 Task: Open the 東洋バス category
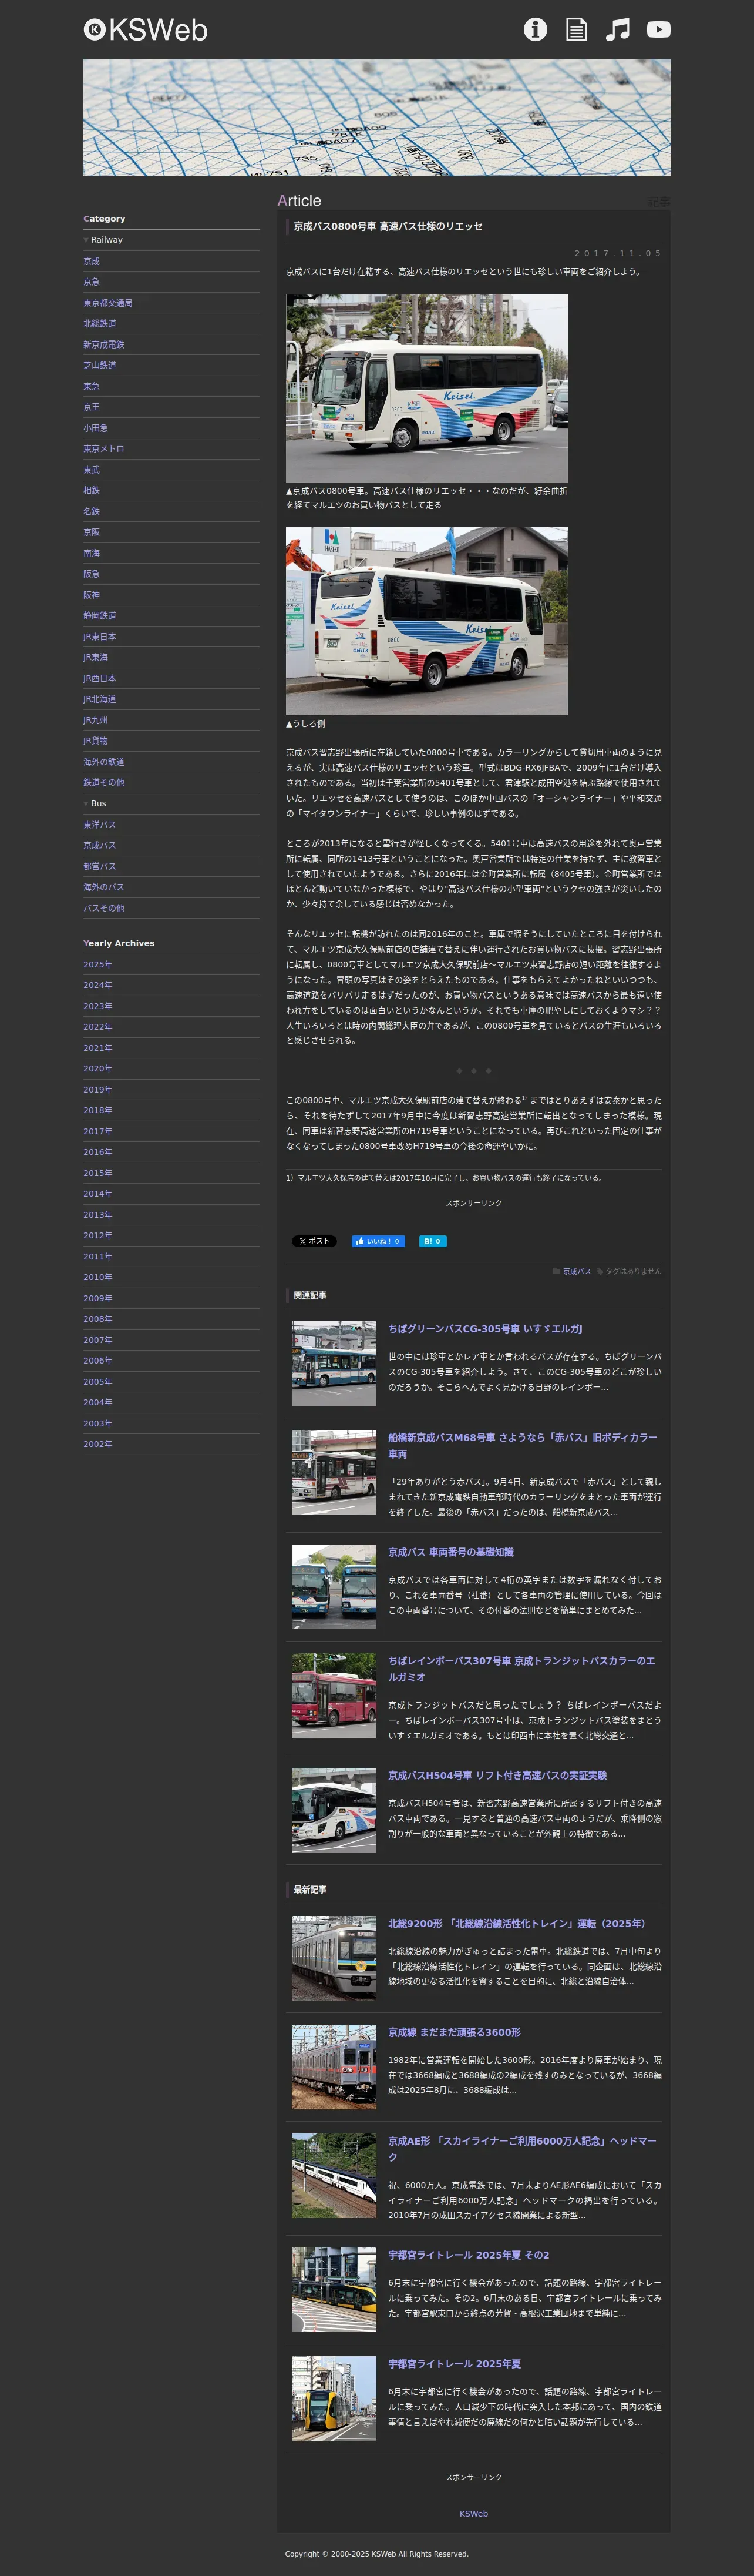(100, 824)
